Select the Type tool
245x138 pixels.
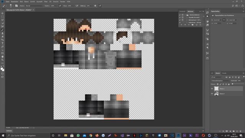pyautogui.click(x=2, y=43)
